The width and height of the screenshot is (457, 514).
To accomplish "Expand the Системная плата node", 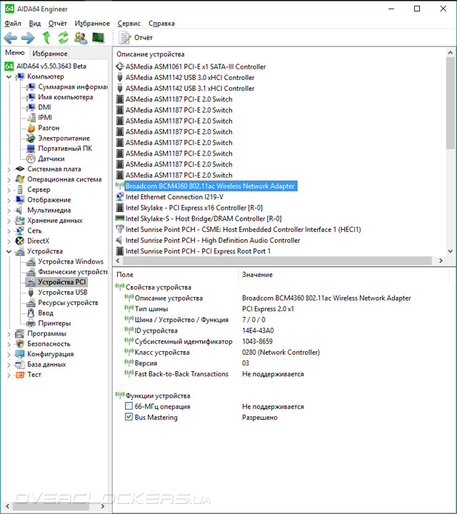I will (9, 169).
